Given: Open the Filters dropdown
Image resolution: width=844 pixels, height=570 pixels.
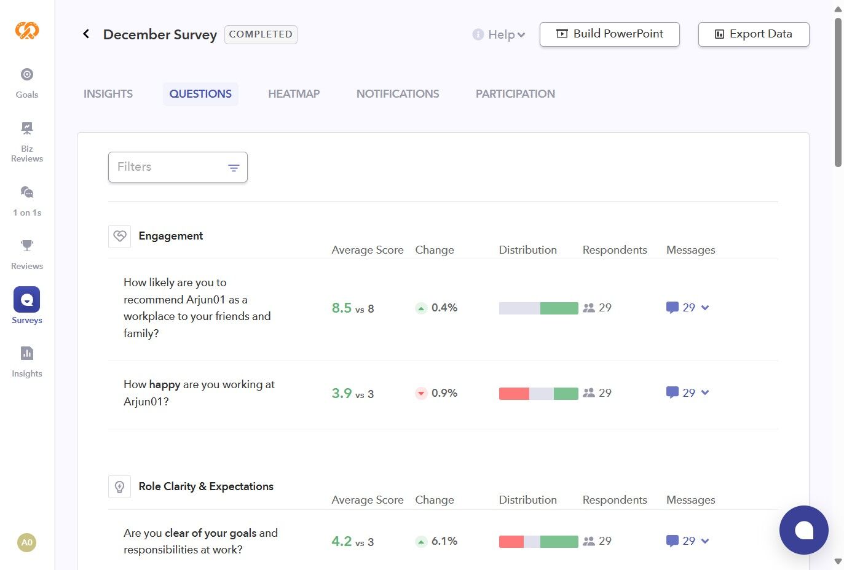Looking at the screenshot, I should click(x=178, y=167).
